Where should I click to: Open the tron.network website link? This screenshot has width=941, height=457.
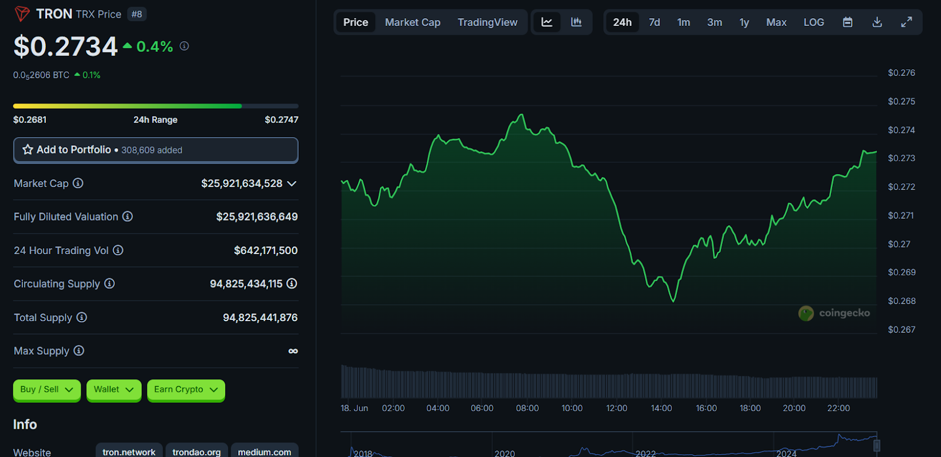129,452
